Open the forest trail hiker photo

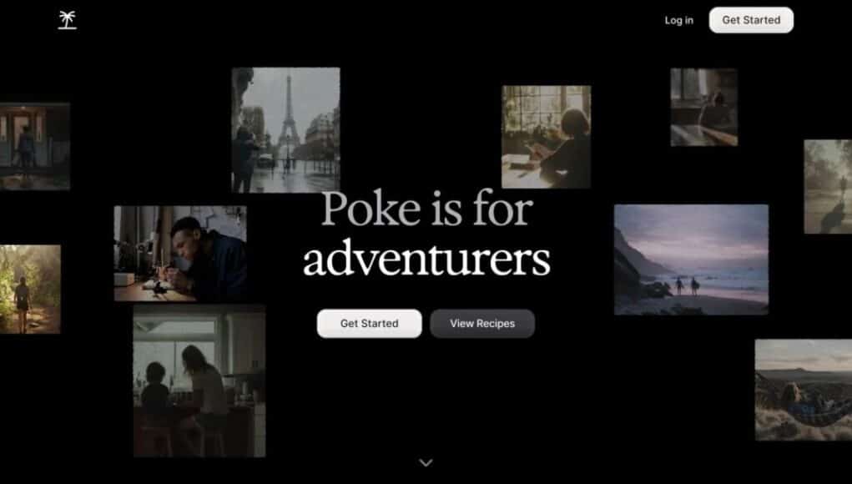pos(29,289)
